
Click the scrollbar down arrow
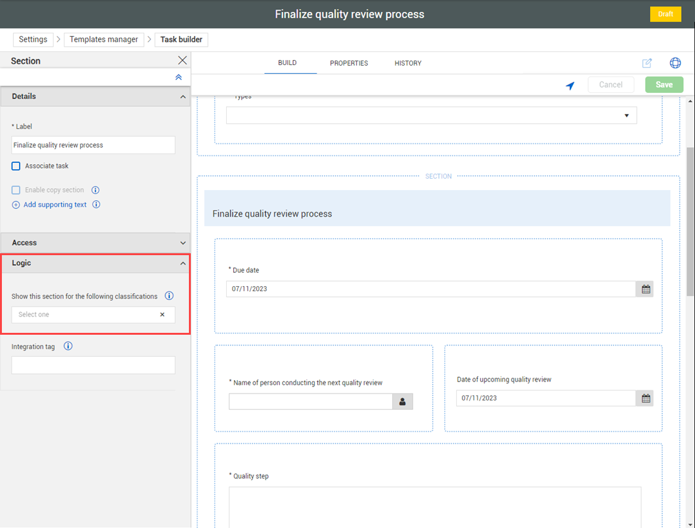(x=690, y=524)
